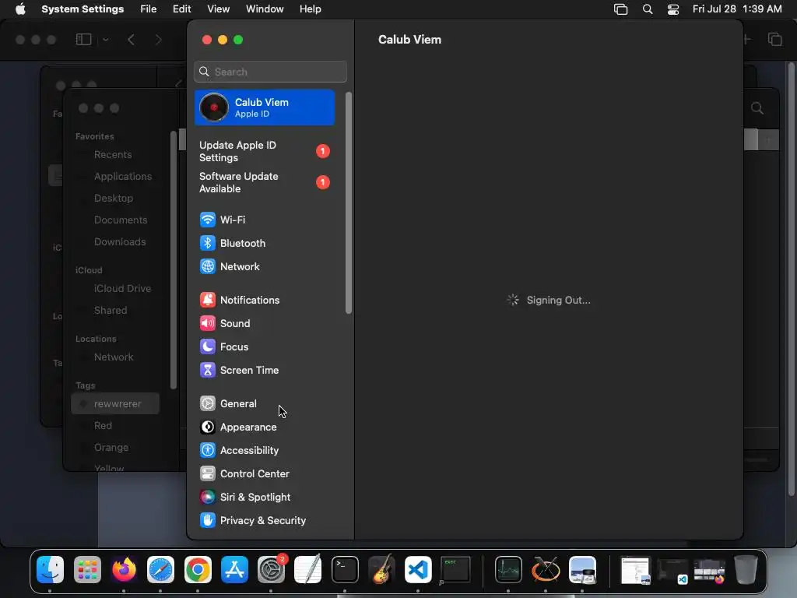This screenshot has height=598, width=797.
Task: Open Notifications settings
Action: pyautogui.click(x=265, y=300)
